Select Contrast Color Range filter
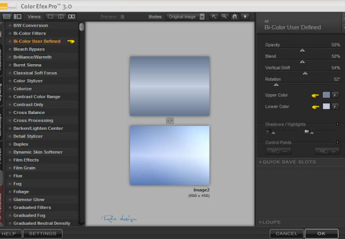 37,96
